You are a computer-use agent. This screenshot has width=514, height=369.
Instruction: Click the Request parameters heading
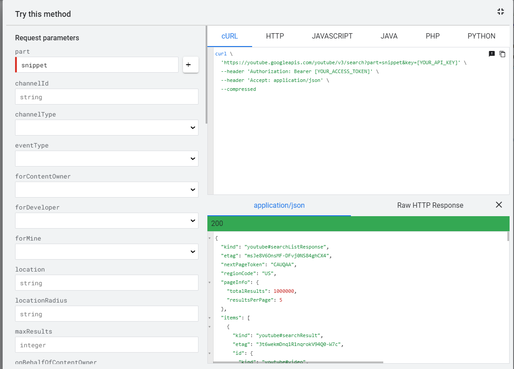[x=47, y=38]
